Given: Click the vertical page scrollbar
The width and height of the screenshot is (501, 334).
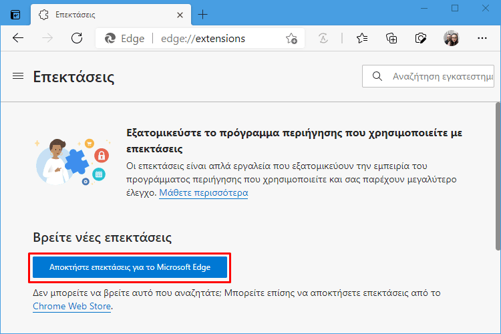Looking at the screenshot, I should 498,176.
